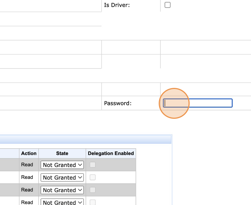Click the Delegation Enabled column header
The width and height of the screenshot is (251, 205).
[111, 153]
